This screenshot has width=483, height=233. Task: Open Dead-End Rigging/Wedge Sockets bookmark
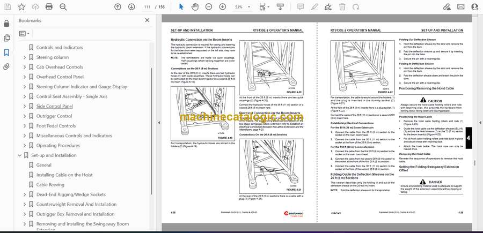click(71, 194)
